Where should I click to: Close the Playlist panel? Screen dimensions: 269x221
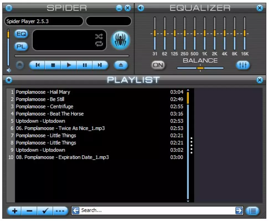click(x=260, y=80)
